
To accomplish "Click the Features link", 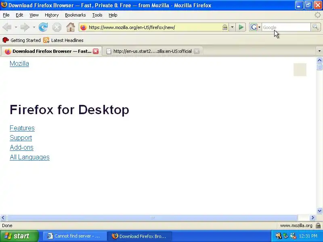I will coord(22,128).
